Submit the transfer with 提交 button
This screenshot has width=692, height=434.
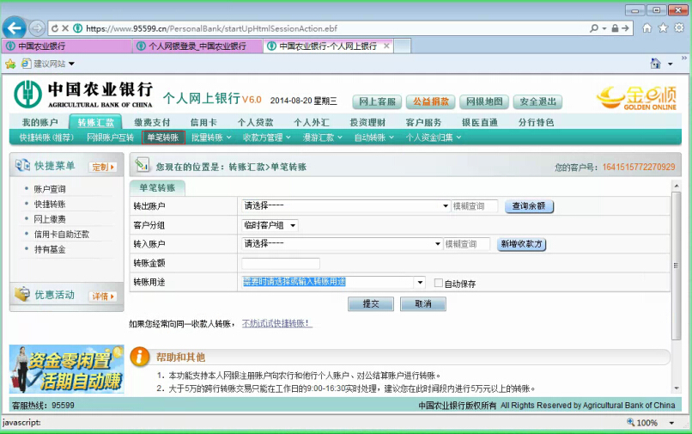[371, 304]
